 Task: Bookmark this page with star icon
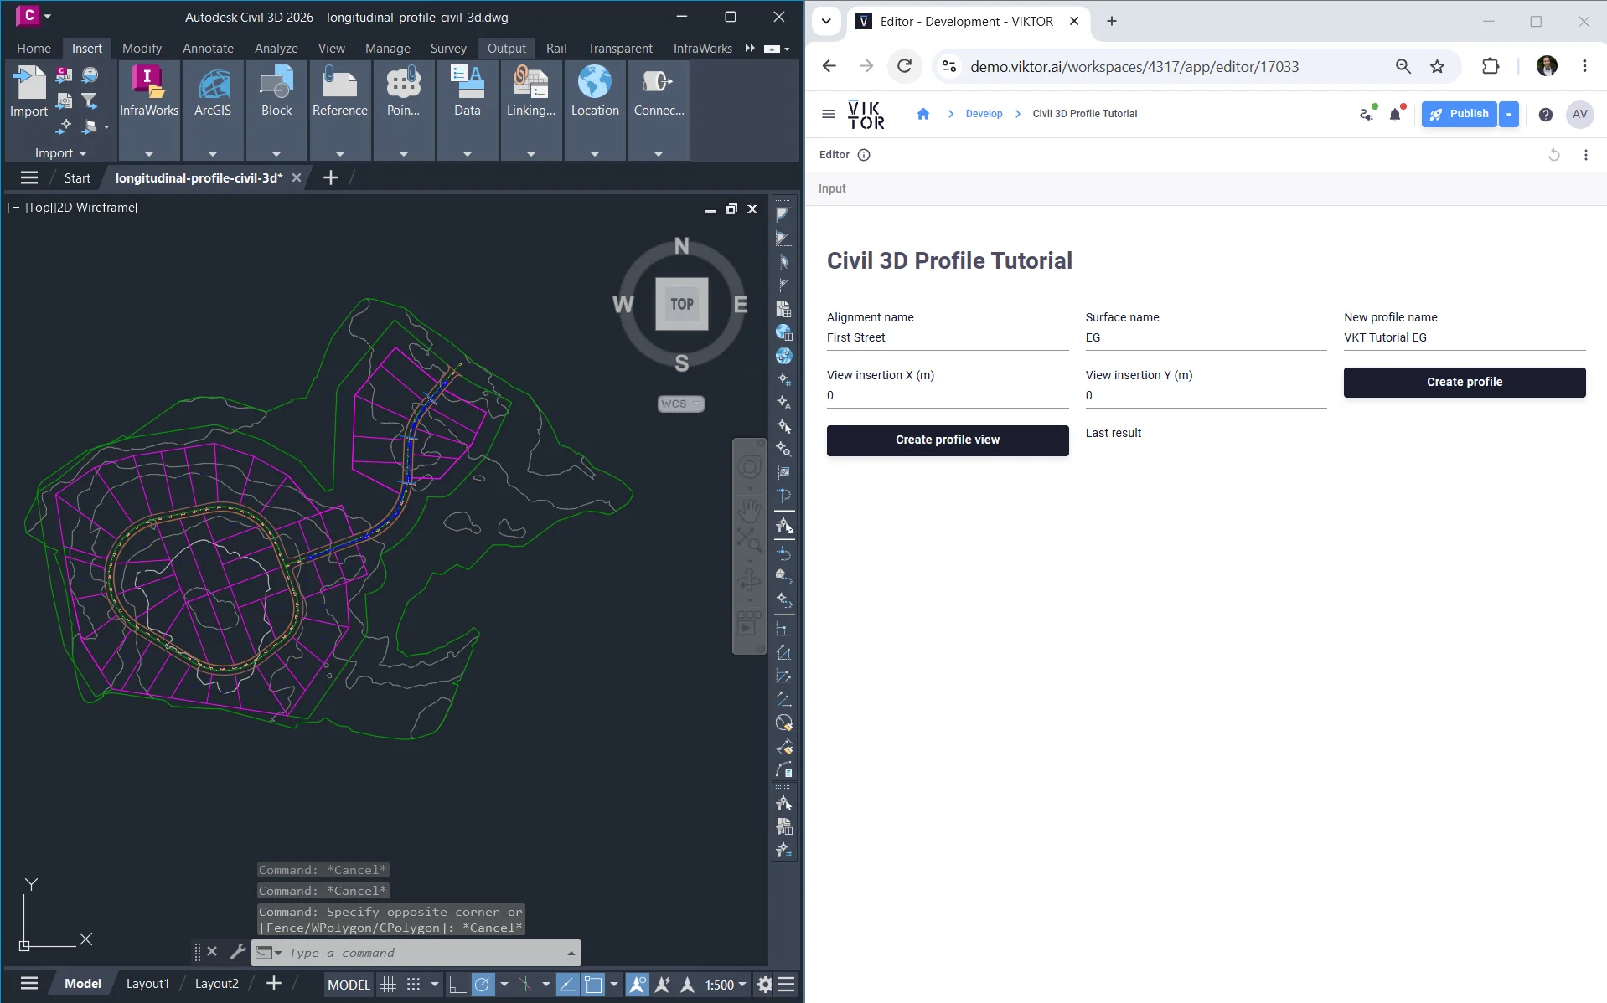click(x=1438, y=67)
